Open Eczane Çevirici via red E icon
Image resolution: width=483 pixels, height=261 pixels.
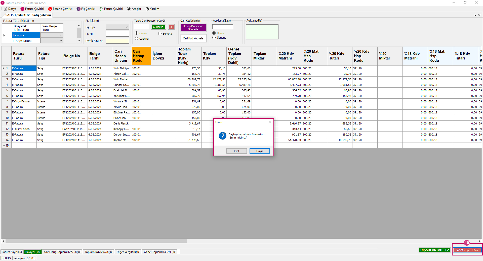point(50,9)
